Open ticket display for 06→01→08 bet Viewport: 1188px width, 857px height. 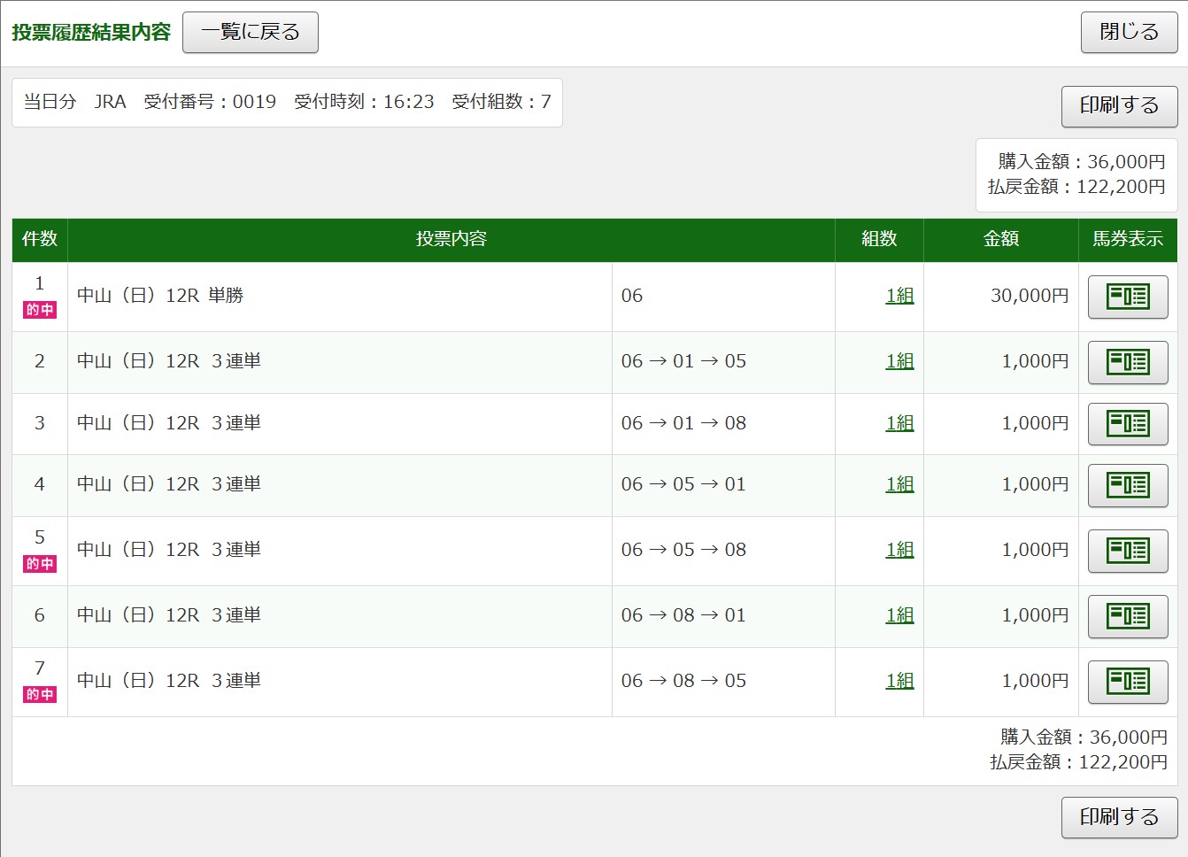1127,424
